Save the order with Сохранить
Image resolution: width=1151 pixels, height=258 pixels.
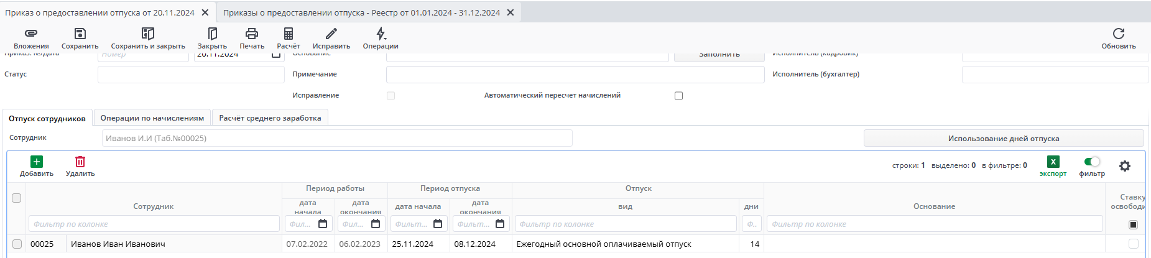point(80,39)
